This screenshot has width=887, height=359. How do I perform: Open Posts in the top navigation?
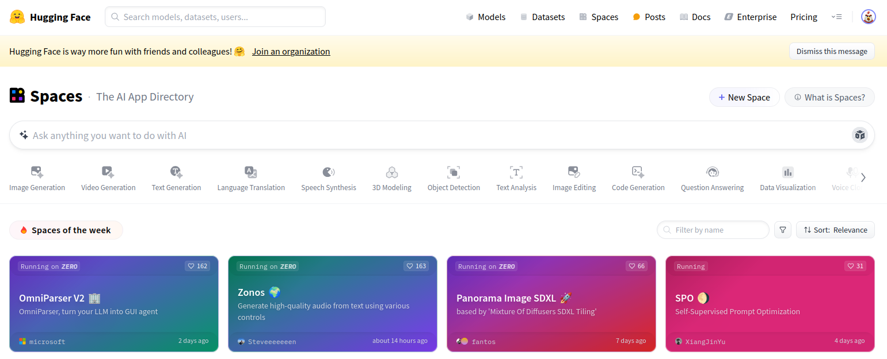pyautogui.click(x=649, y=17)
